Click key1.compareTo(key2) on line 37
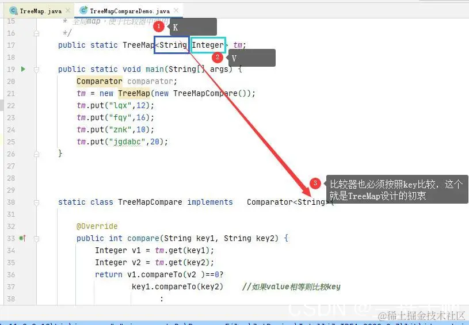The height and width of the screenshot is (325, 469). click(177, 286)
